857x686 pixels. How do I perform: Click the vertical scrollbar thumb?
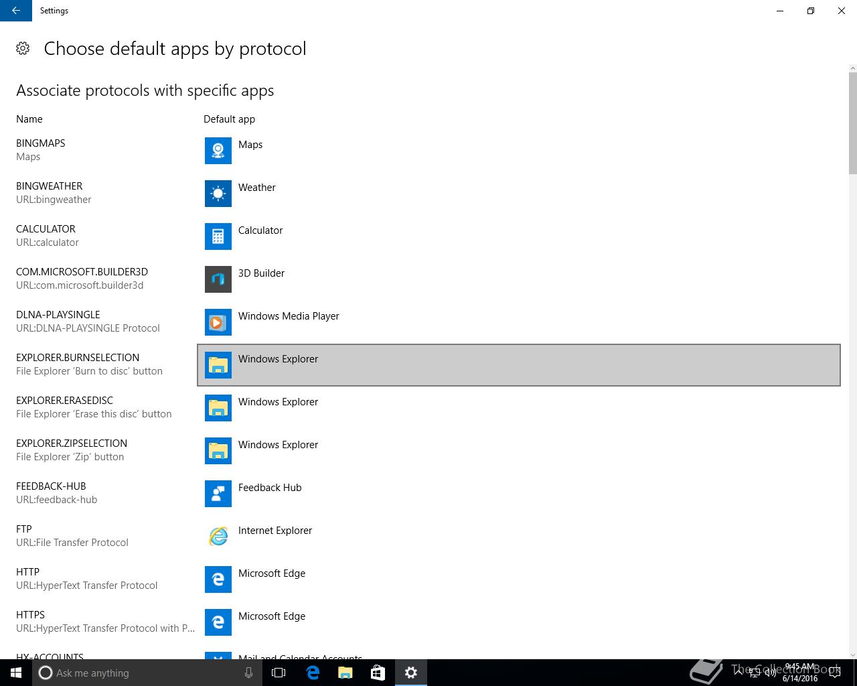pyautogui.click(x=852, y=123)
